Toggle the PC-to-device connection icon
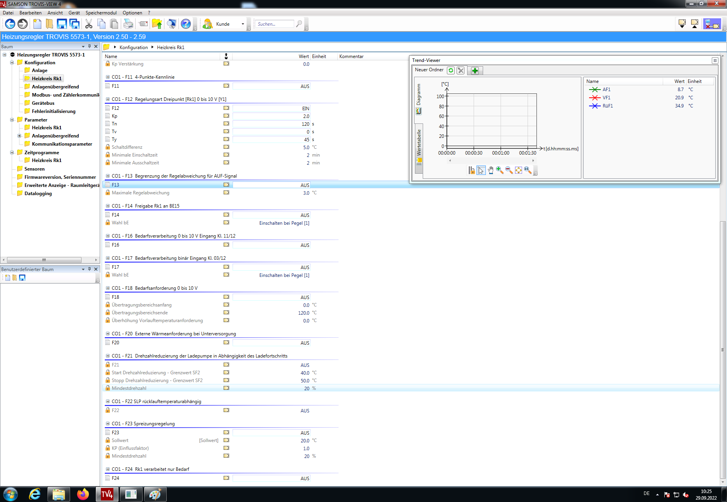The image size is (727, 502). (x=712, y=24)
